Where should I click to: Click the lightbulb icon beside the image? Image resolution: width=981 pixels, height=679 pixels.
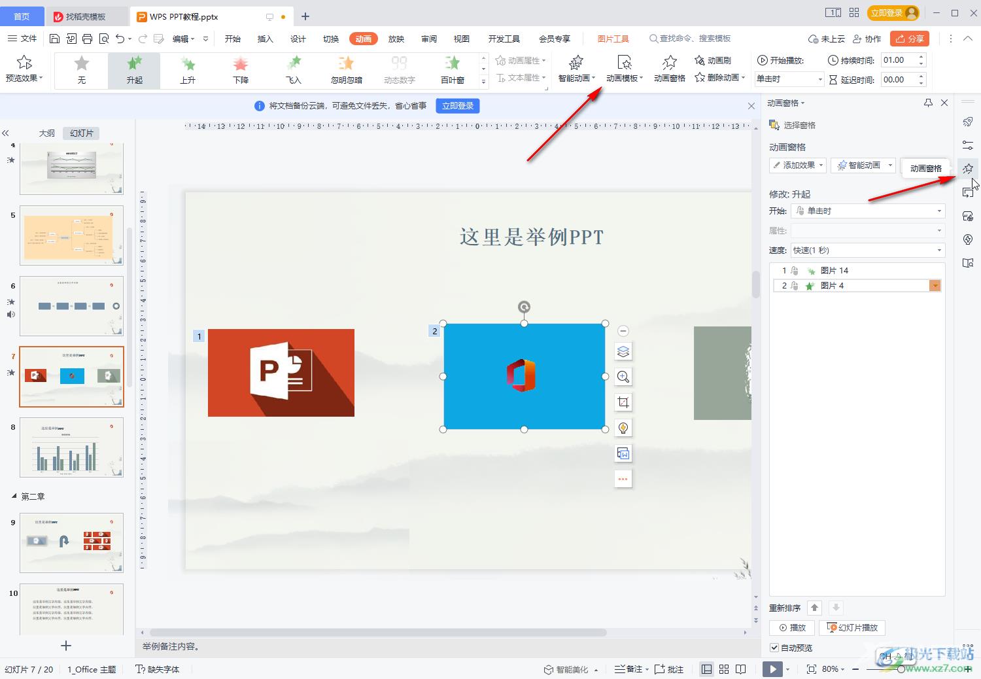coord(623,428)
